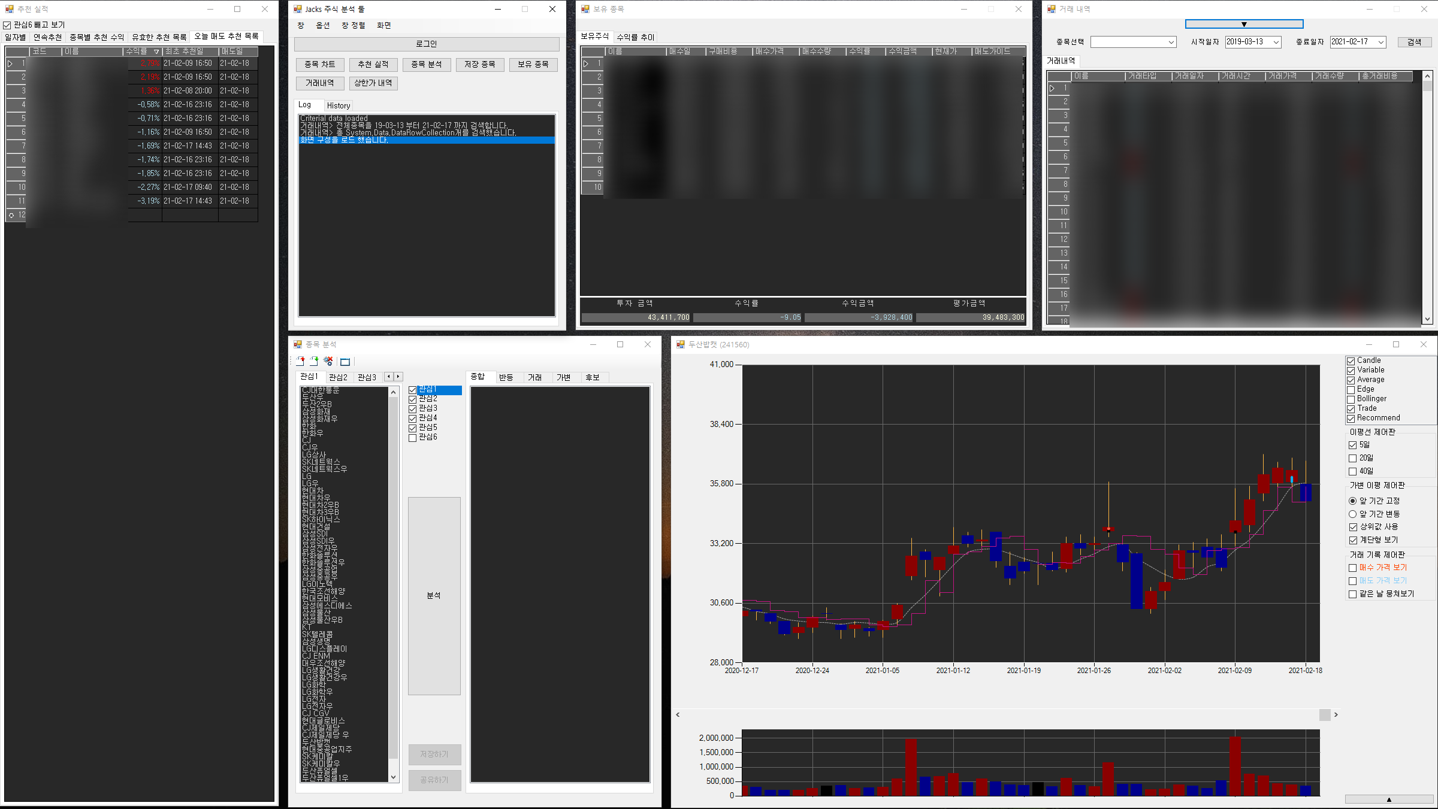1438x809 pixels.
Task: Open the 화면 menu
Action: [x=384, y=25]
